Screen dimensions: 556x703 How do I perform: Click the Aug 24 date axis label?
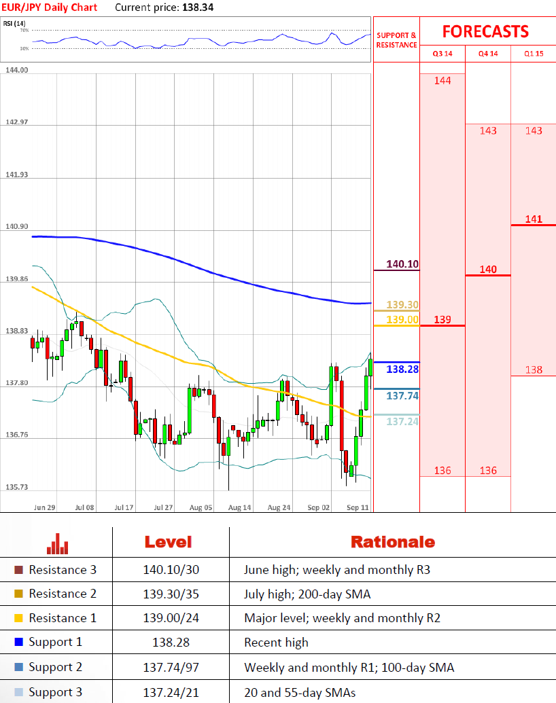pos(279,507)
